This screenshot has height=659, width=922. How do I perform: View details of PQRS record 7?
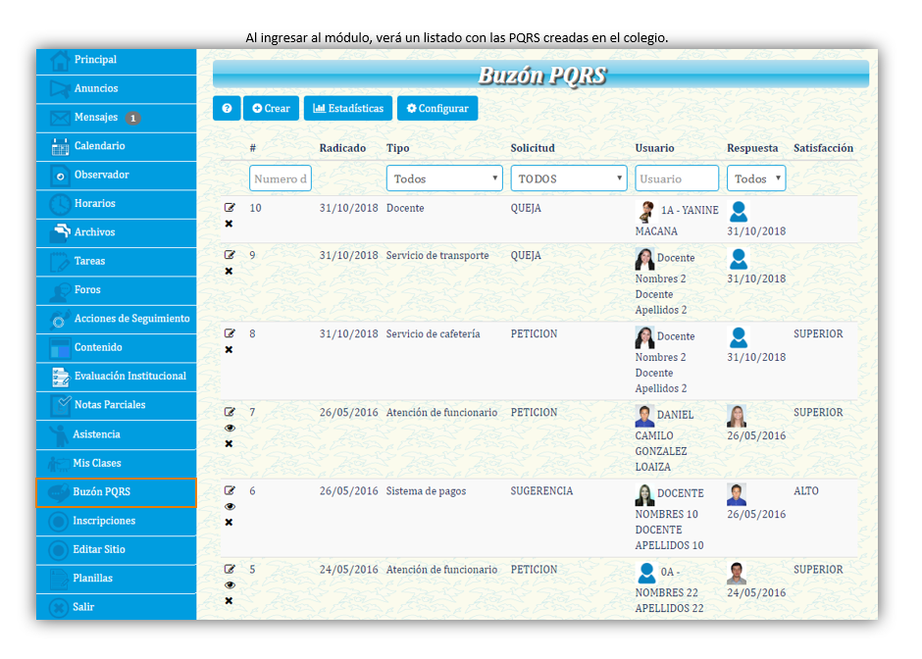(230, 428)
